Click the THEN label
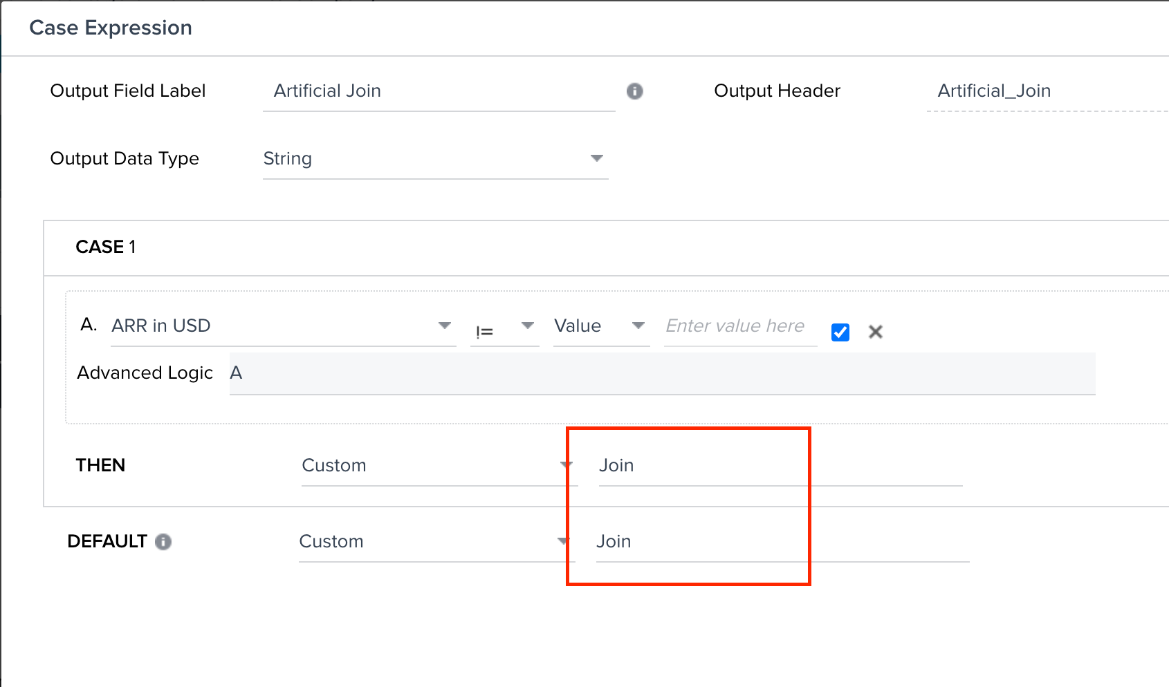 click(x=100, y=465)
